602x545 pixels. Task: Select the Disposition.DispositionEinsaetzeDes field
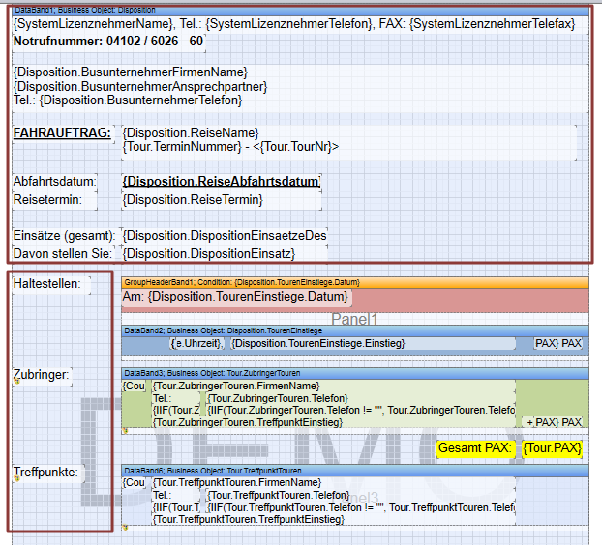(x=225, y=236)
